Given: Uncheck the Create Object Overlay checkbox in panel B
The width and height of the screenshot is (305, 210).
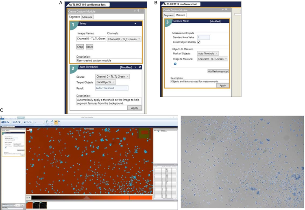Looking at the screenshot, I should click(198, 42).
